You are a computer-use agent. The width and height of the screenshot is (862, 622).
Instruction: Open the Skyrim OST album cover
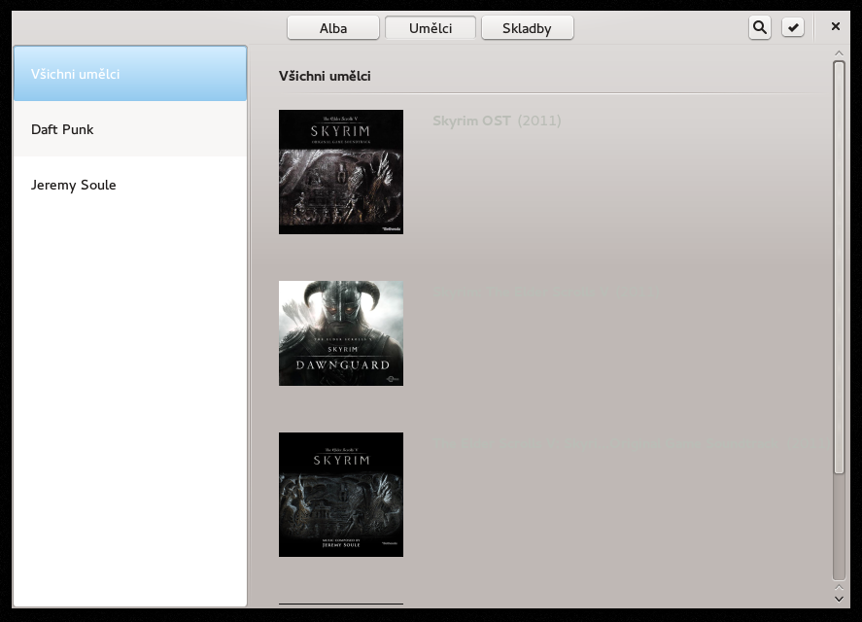[x=341, y=172]
